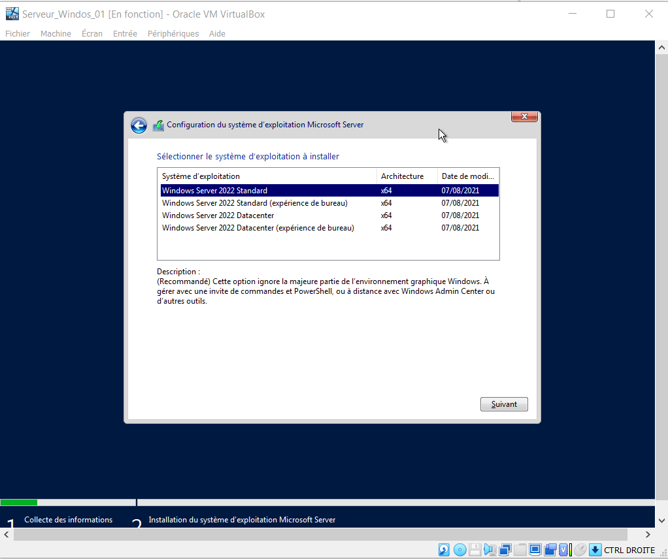Open the Fichier menu
Screen dimensions: 668x559
18,33
